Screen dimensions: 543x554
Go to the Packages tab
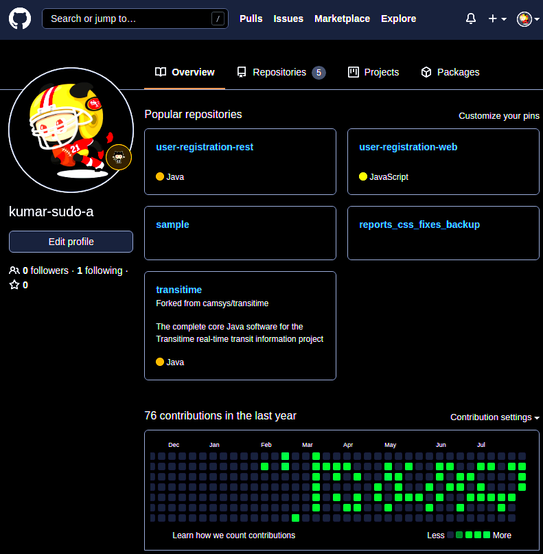pyautogui.click(x=450, y=72)
